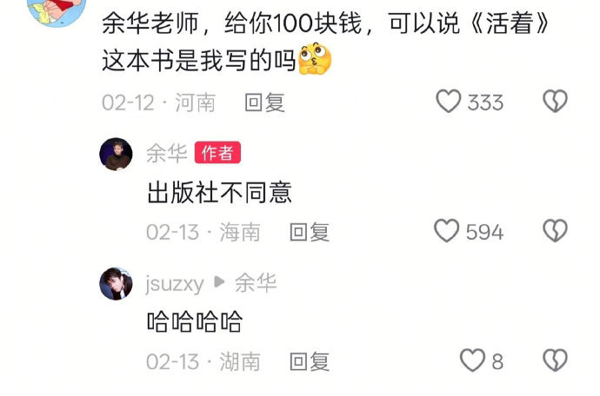Reply to 余华's 海南 comment
Viewport: 600px width, 396px height.
310,232
